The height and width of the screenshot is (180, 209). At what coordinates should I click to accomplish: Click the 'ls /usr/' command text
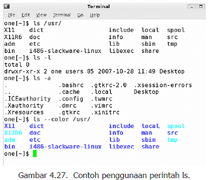(x=47, y=23)
